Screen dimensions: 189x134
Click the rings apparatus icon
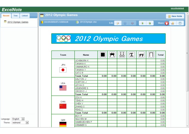tap(122, 55)
